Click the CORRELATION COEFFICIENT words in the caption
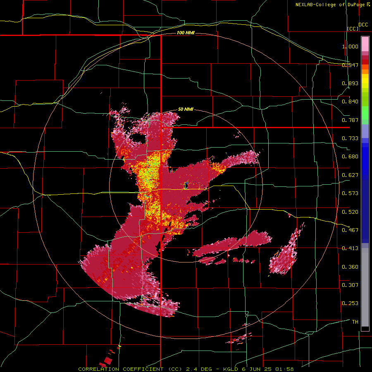This screenshot has width=372, height=372. [121, 369]
